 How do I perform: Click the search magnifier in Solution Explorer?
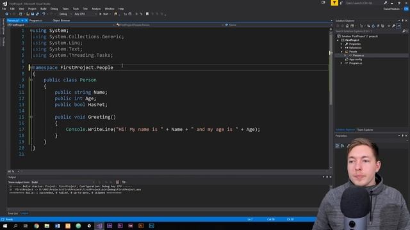coord(404,31)
